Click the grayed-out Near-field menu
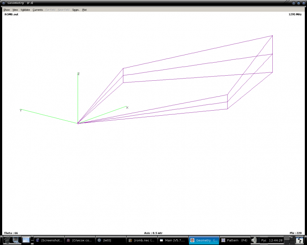 coord(64,10)
